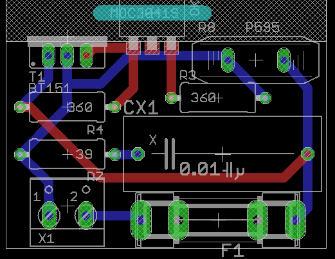Select the T1 name label
This screenshot has height=259, width=335.
point(37,76)
